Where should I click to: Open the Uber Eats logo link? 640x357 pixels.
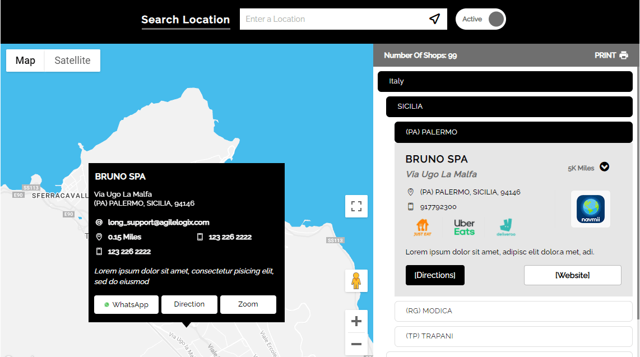coord(464,227)
